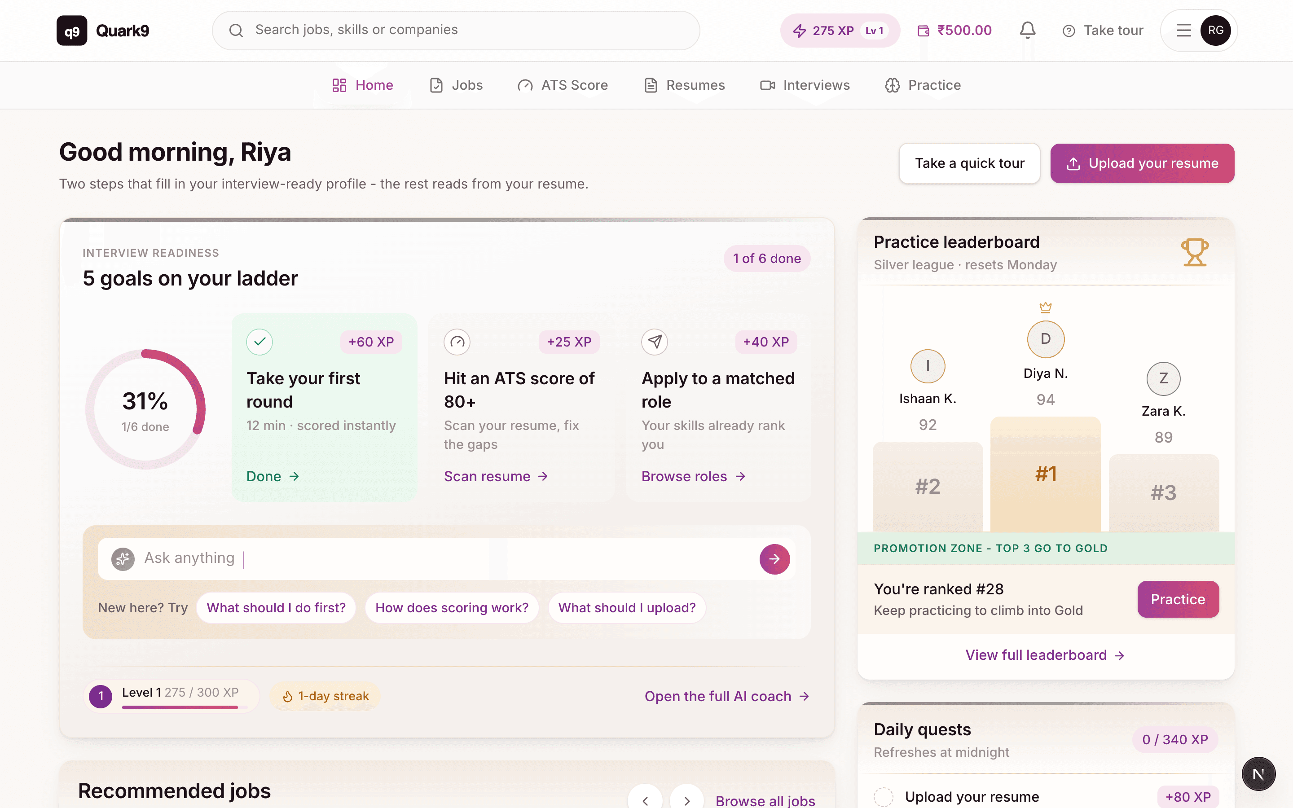Image resolution: width=1293 pixels, height=808 pixels.
Task: Click the 31% readiness progress ring
Action: click(x=145, y=409)
